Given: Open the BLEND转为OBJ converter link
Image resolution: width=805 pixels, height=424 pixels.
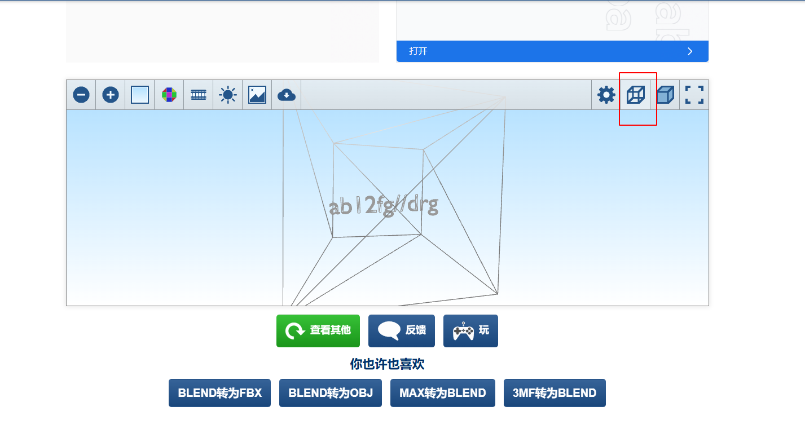Looking at the screenshot, I should [x=331, y=393].
